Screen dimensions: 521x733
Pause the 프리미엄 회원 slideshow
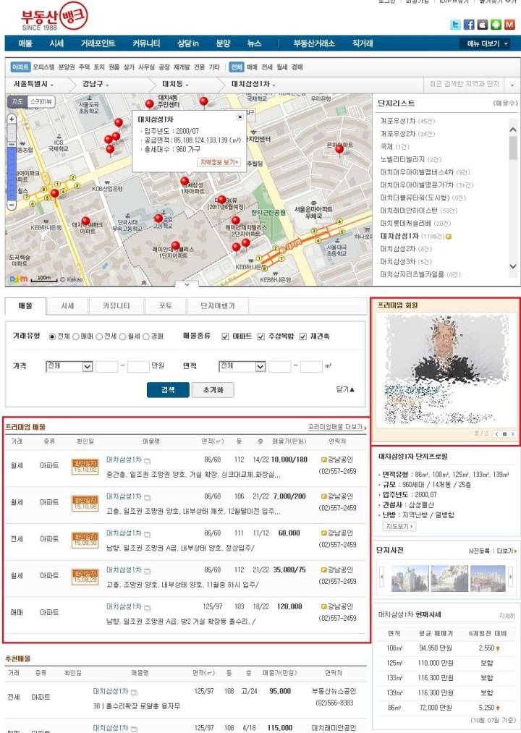[504, 434]
